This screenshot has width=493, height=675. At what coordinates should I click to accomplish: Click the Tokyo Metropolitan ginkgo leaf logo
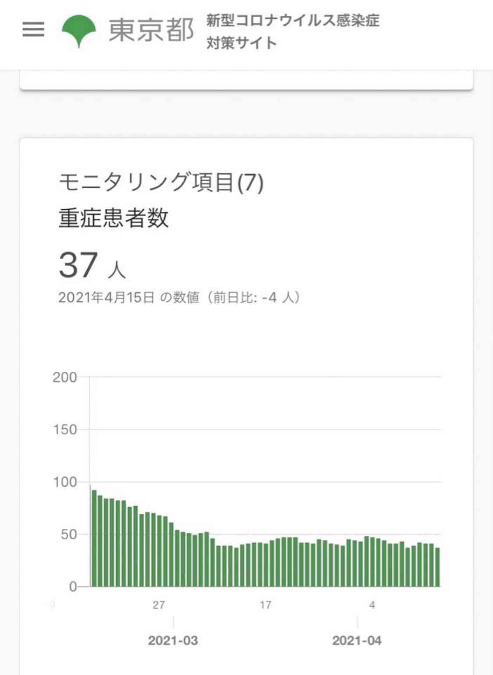79,30
